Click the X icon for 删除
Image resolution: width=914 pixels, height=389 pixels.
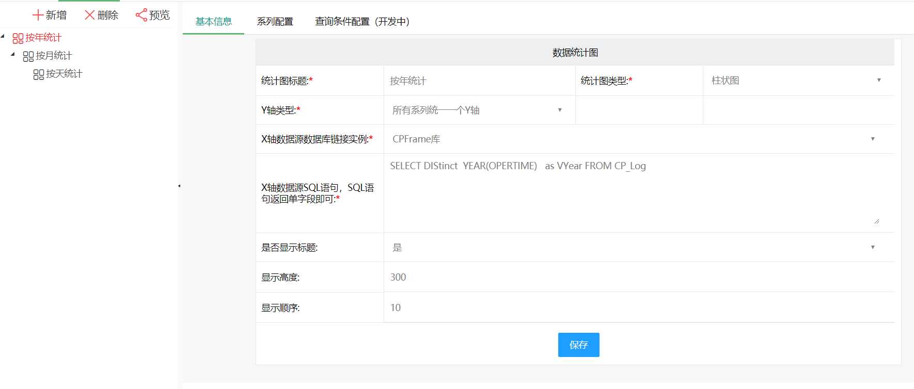(89, 15)
